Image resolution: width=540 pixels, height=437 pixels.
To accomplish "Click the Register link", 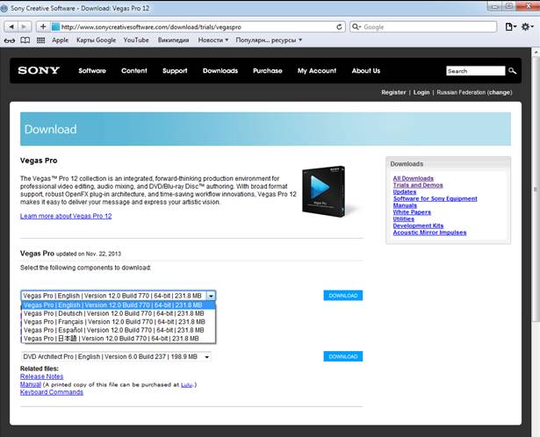I will [x=393, y=92].
